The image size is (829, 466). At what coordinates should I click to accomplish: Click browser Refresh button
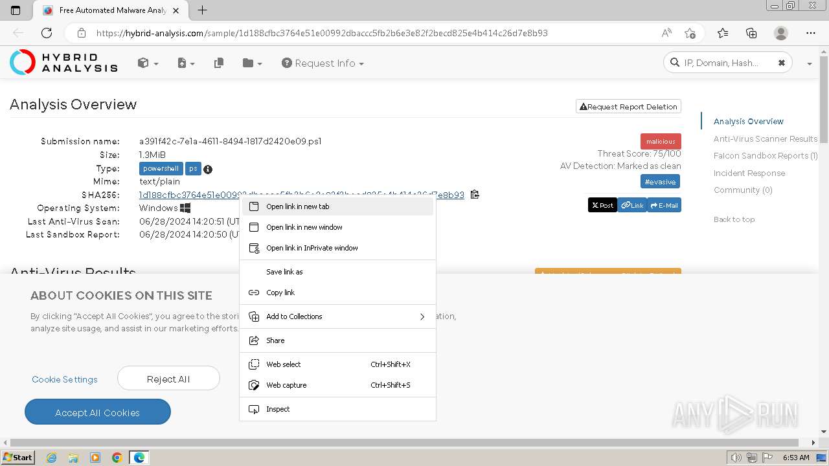coord(47,33)
